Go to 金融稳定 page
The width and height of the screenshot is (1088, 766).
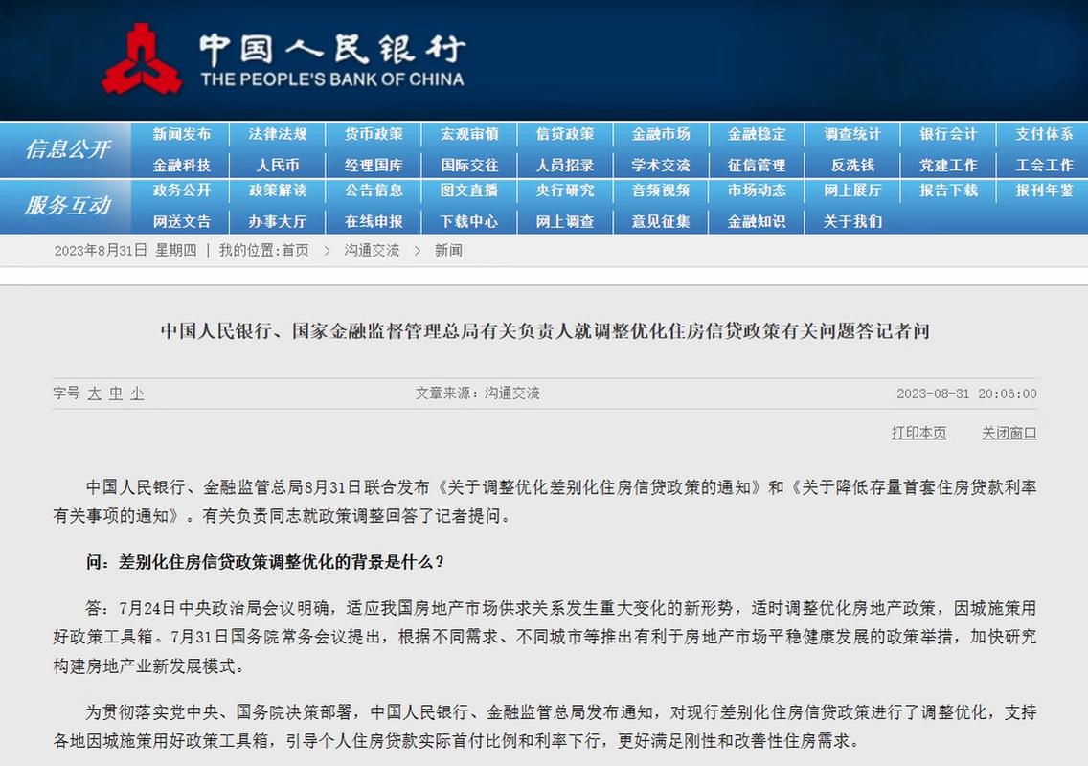coord(757,134)
